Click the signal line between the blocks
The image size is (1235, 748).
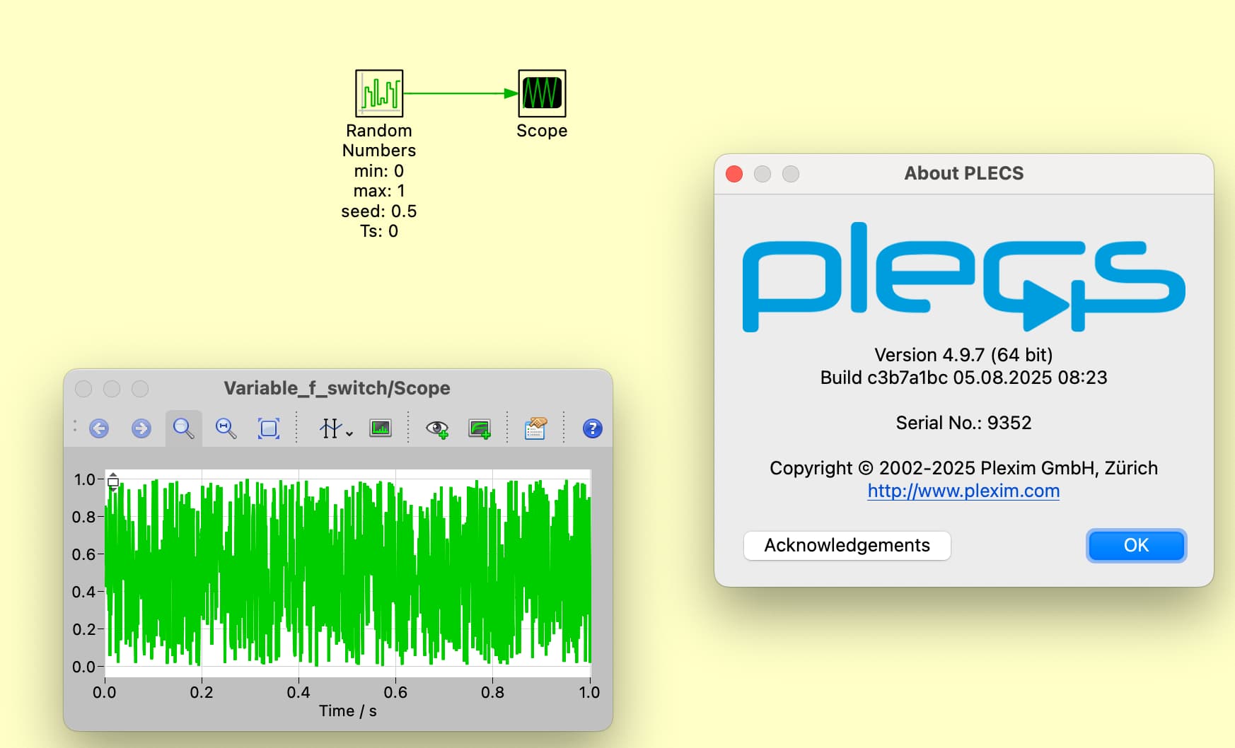pyautogui.click(x=460, y=93)
